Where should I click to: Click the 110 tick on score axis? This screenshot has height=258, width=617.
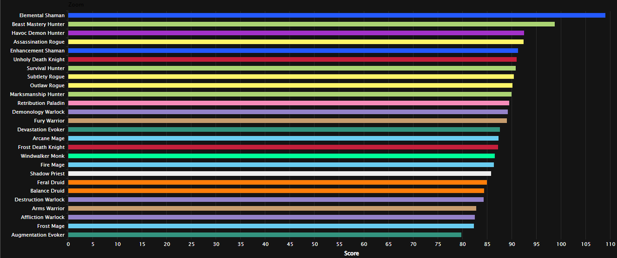pyautogui.click(x=610, y=245)
